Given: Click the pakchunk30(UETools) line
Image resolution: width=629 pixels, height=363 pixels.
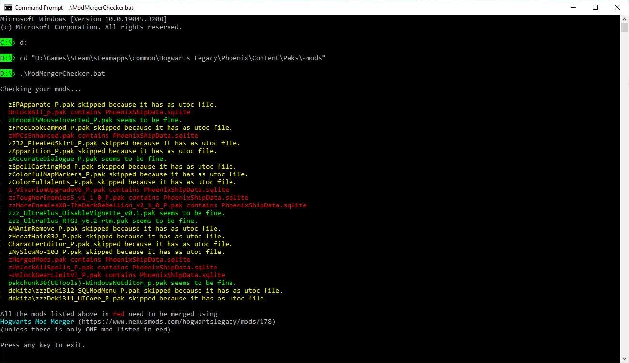Looking at the screenshot, I should 123,283.
